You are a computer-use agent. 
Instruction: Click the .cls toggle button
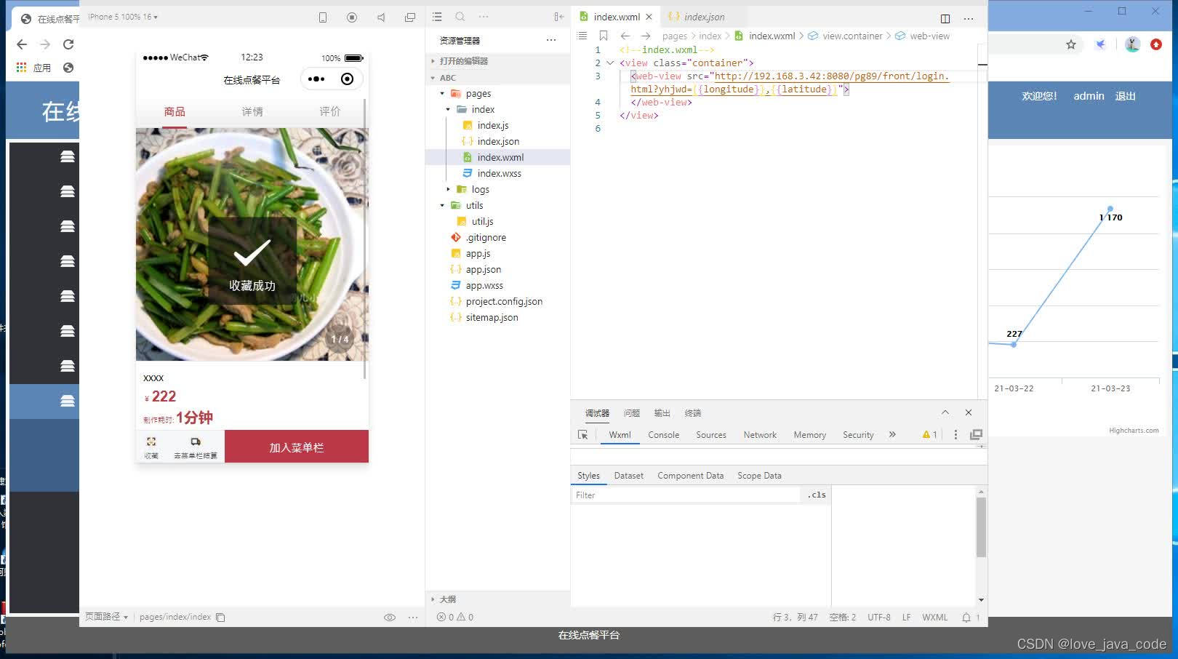point(817,495)
